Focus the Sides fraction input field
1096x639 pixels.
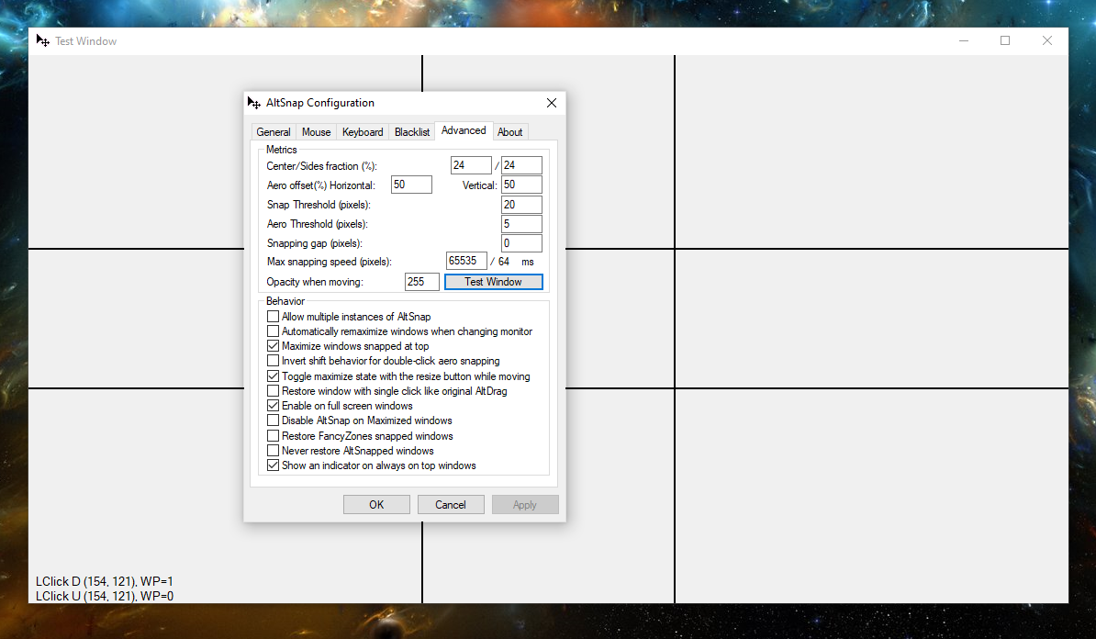coord(521,165)
